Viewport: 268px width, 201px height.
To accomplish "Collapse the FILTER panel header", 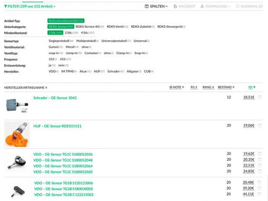I will (30, 6).
